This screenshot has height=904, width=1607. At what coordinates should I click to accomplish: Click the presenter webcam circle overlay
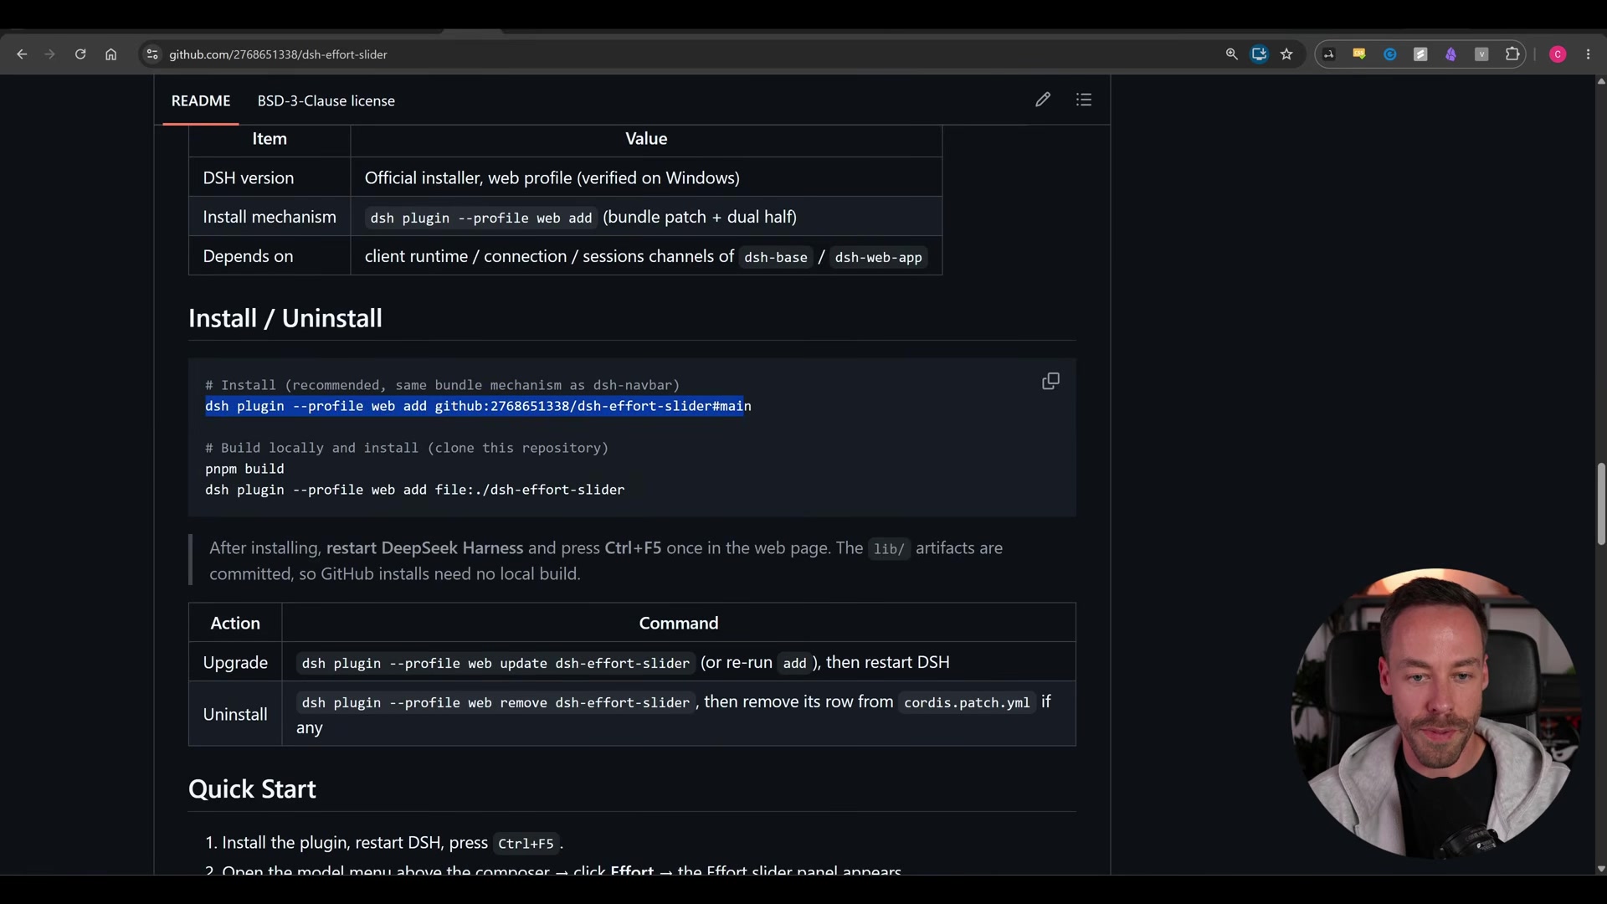tap(1435, 714)
